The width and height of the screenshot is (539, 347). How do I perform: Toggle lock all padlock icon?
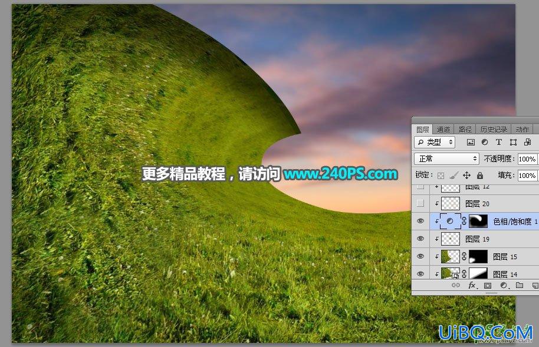click(480, 176)
